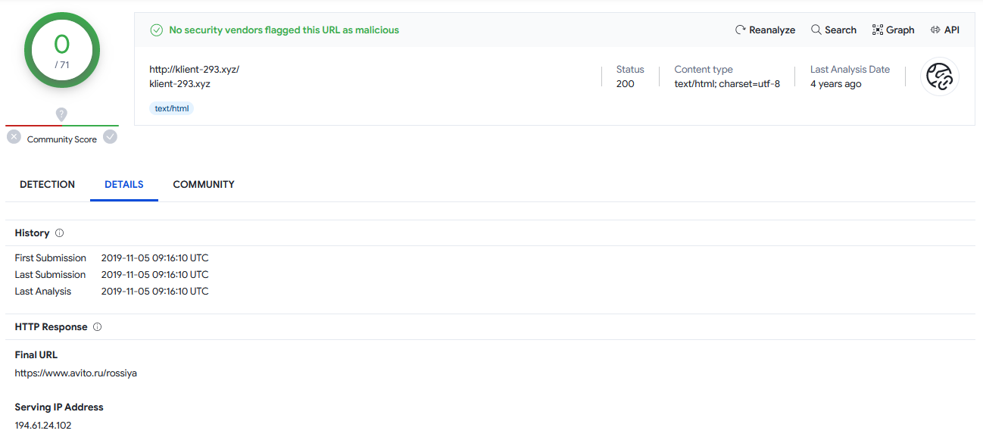The height and width of the screenshot is (440, 983).
Task: Click the green check status icon
Action: pyautogui.click(x=157, y=30)
